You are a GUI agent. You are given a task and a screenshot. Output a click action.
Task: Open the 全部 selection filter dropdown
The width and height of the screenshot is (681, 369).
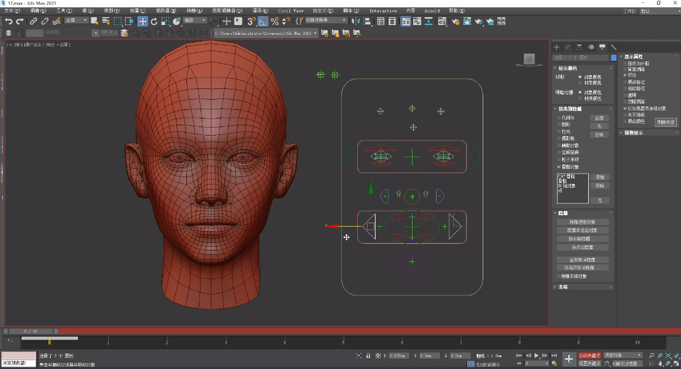click(x=76, y=20)
